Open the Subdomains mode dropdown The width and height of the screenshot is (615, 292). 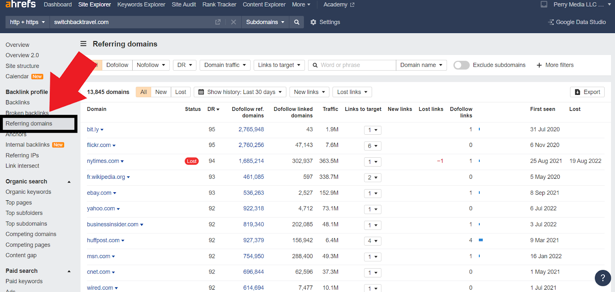click(x=265, y=22)
